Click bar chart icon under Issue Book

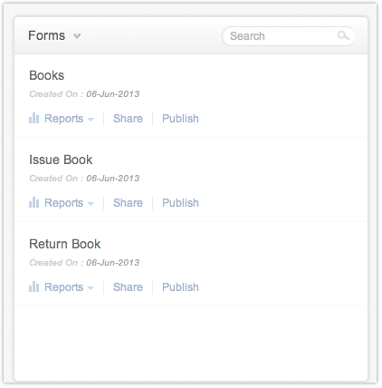[x=34, y=202]
